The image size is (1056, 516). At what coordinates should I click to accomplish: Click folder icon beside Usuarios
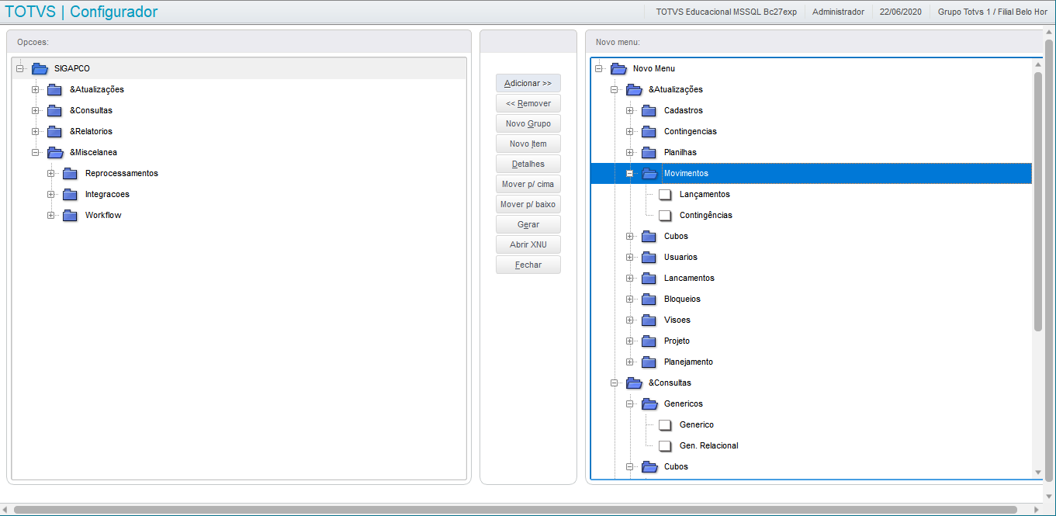pyautogui.click(x=649, y=257)
